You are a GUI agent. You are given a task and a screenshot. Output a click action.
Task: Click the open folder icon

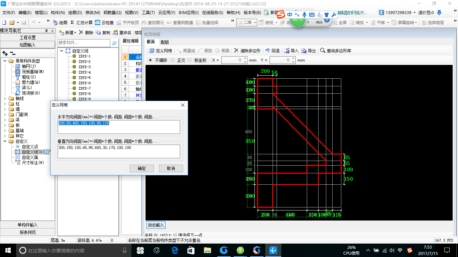click(12, 22)
